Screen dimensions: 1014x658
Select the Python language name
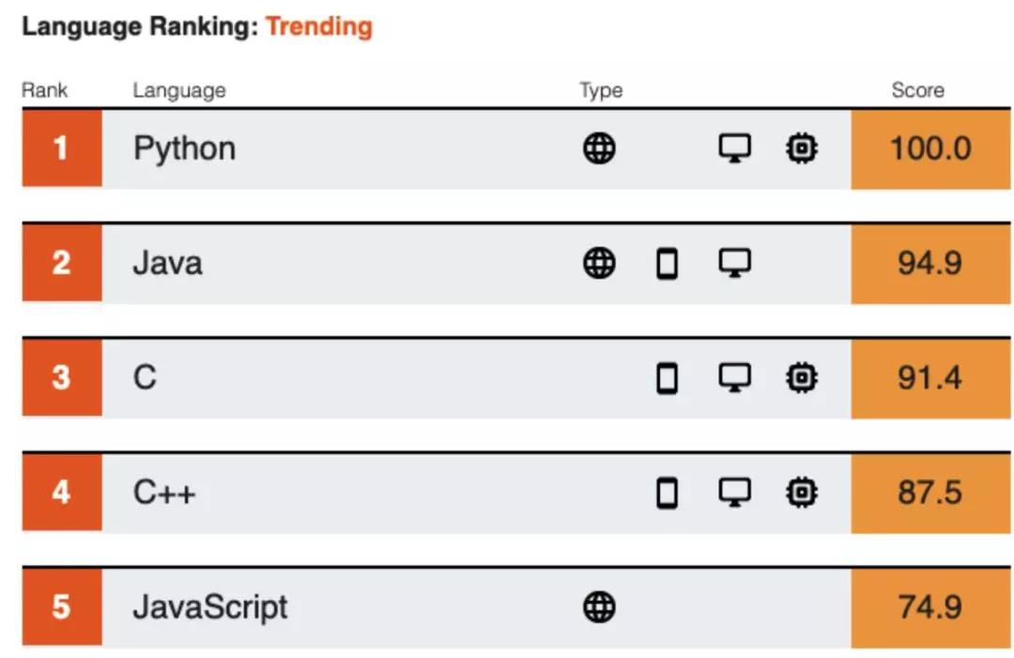click(184, 148)
